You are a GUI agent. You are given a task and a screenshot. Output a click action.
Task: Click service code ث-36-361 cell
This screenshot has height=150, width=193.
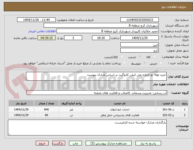tap(168, 109)
